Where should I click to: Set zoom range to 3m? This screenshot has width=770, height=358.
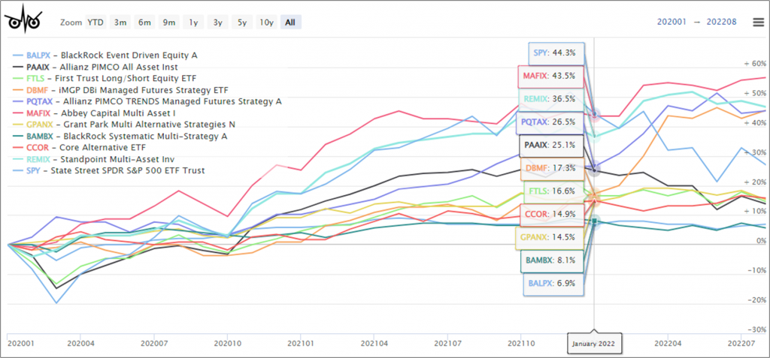120,22
